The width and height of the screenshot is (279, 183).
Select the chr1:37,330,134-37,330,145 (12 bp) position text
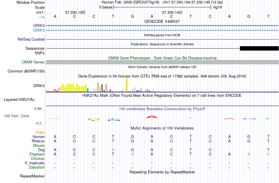[x=193, y=2]
